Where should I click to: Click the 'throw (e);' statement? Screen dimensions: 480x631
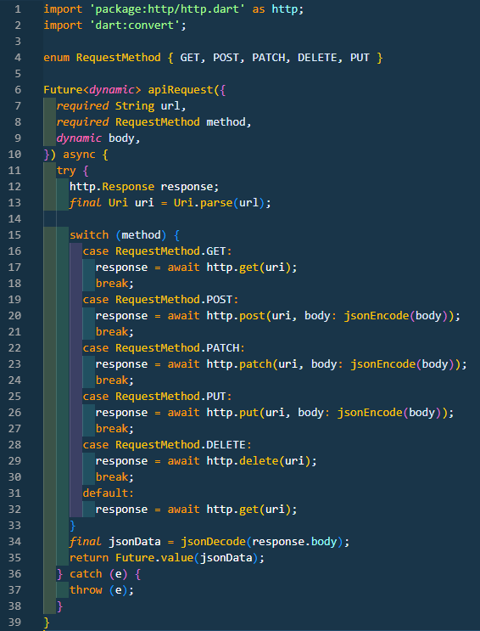(102, 590)
